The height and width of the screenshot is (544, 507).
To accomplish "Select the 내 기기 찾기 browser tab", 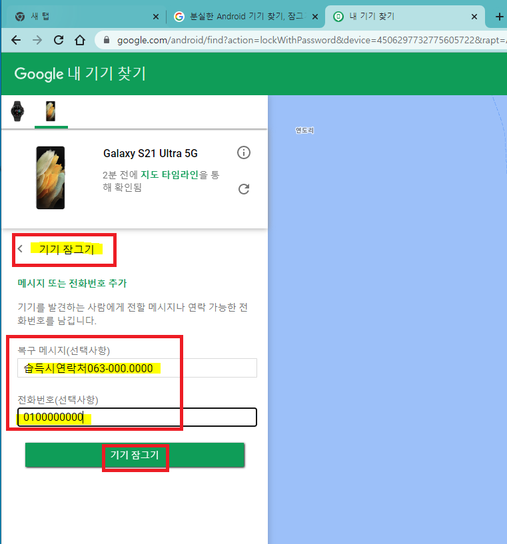I will click(404, 16).
